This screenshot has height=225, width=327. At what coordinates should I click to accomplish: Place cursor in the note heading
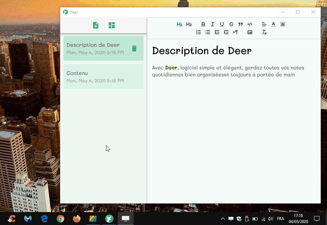(x=202, y=51)
